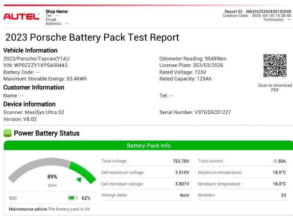The image size is (293, 218).
Task: Click the Cell minimum voltage label
Action: click(x=122, y=184)
